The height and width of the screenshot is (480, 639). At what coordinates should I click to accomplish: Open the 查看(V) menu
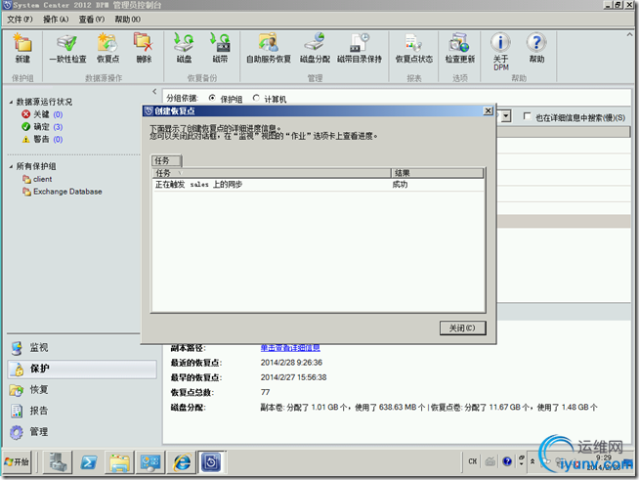coord(92,20)
